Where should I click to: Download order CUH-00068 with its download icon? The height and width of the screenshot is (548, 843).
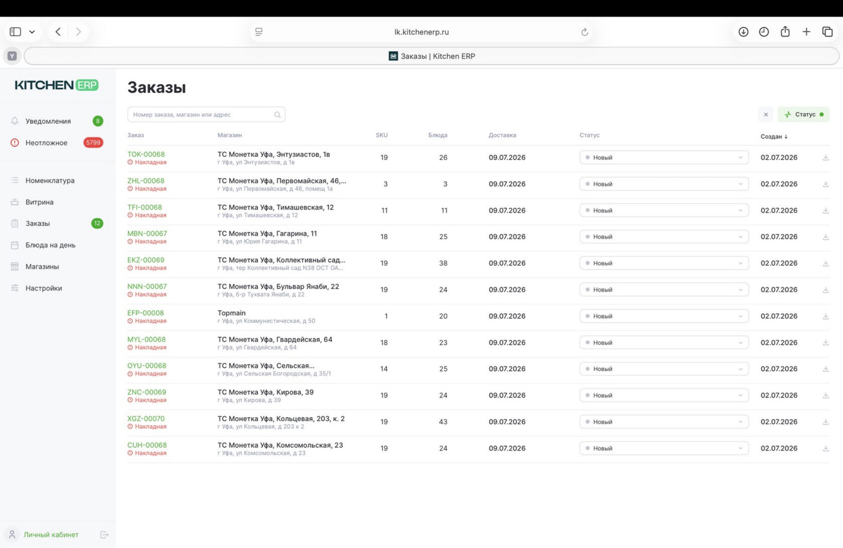pos(825,448)
